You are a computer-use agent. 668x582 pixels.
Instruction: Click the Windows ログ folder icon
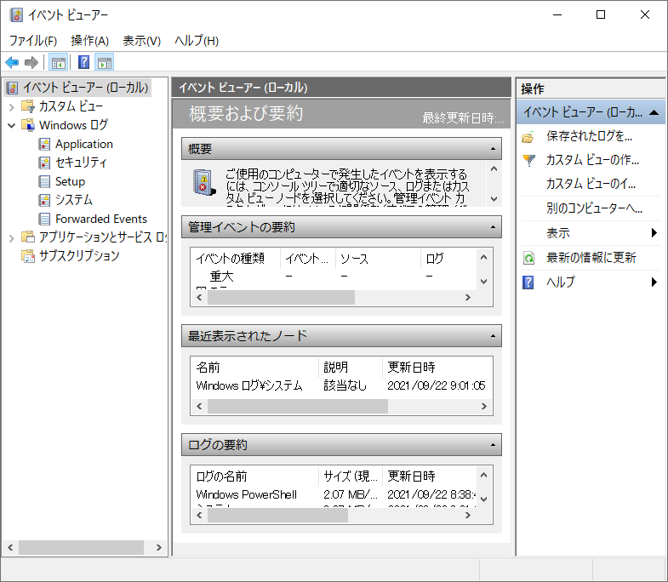point(28,125)
